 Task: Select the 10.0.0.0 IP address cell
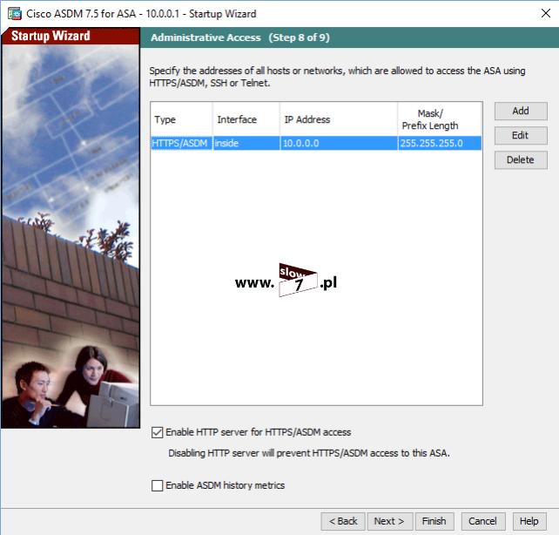click(x=339, y=144)
